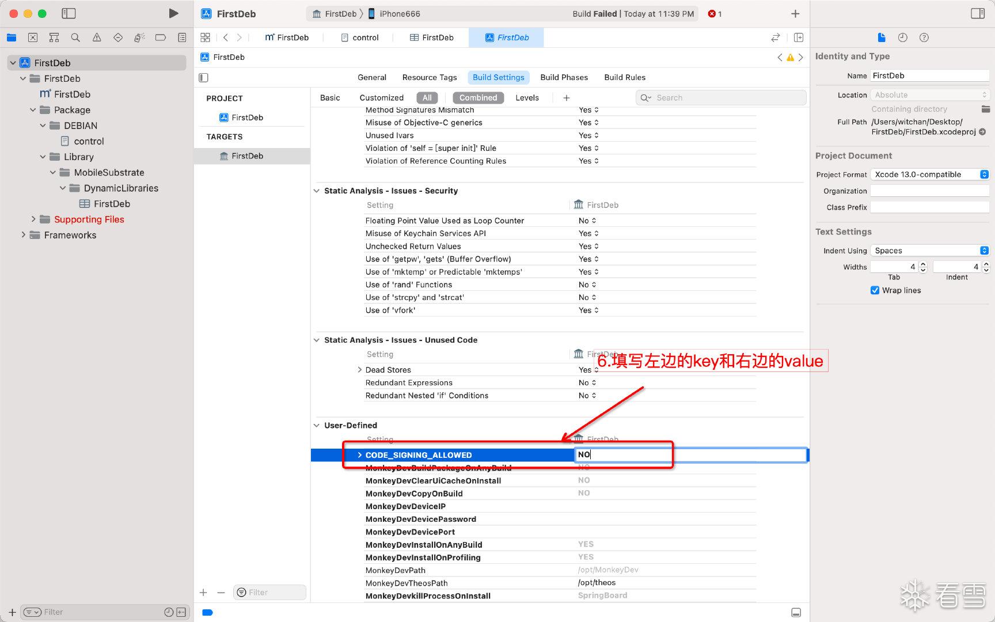This screenshot has height=622, width=995.
Task: Select the iPhone666 run destination
Action: [x=394, y=14]
